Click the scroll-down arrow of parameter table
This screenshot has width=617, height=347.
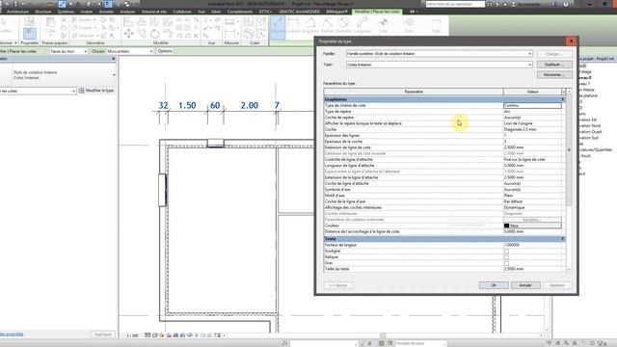[x=569, y=270]
